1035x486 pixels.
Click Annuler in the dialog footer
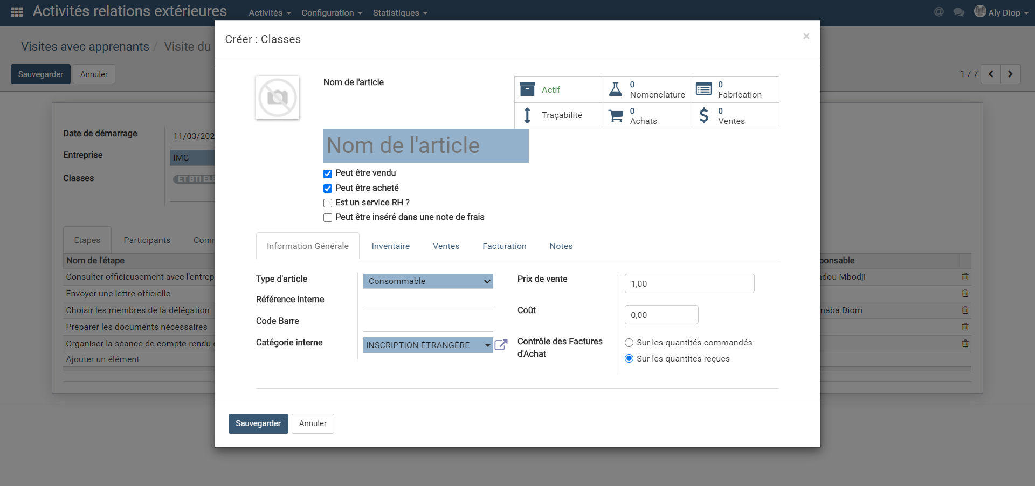[x=313, y=423]
